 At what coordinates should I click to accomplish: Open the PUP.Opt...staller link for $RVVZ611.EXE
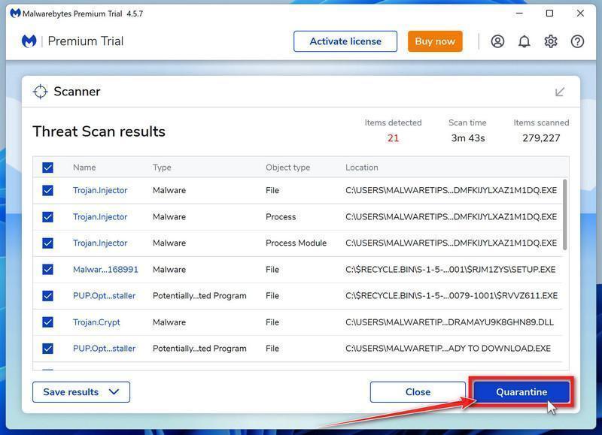click(x=105, y=296)
